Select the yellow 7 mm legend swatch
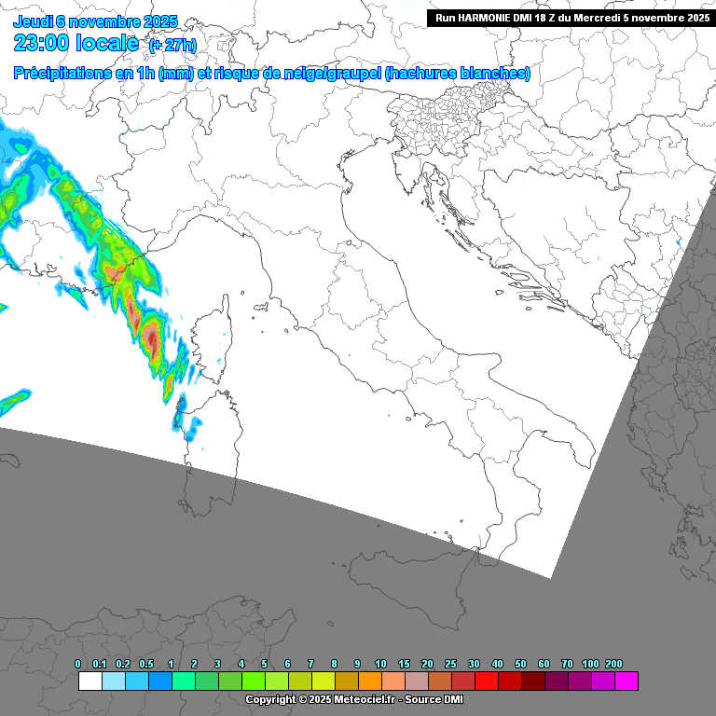This screenshot has height=716, width=716. click(x=324, y=682)
